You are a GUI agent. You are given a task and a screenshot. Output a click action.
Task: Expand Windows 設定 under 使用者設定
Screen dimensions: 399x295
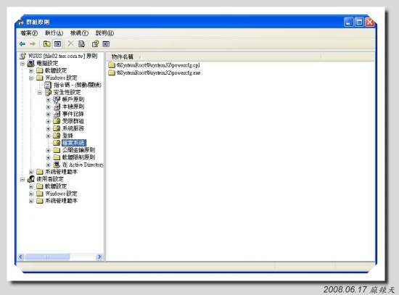pos(31,194)
